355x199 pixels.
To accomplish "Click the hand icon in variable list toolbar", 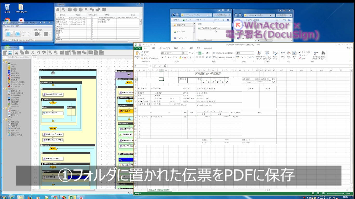I will (58, 9).
